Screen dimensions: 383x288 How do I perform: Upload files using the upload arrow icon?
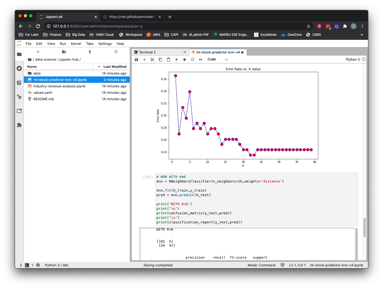click(90, 52)
